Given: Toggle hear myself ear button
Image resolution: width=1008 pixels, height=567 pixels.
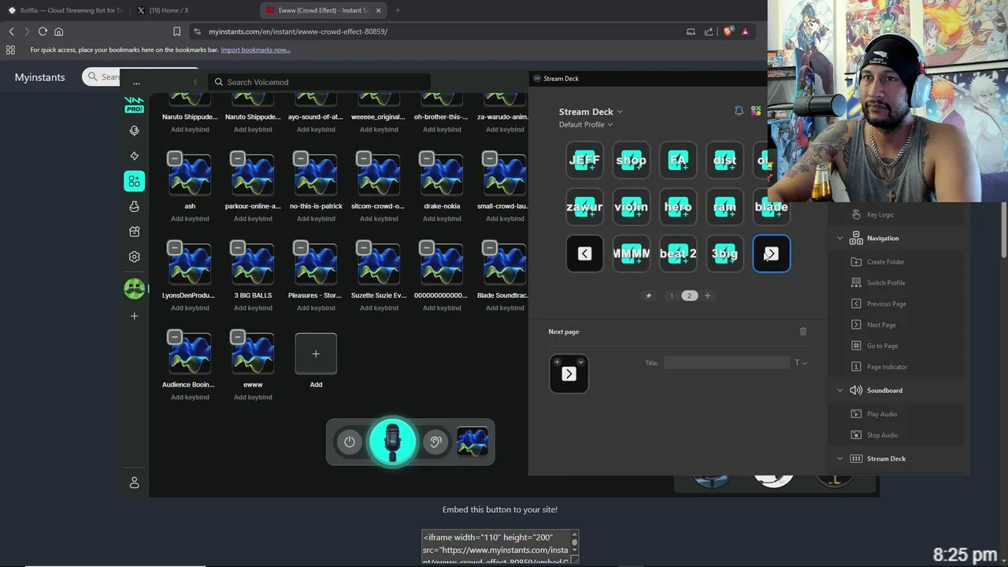Looking at the screenshot, I should click(x=435, y=442).
